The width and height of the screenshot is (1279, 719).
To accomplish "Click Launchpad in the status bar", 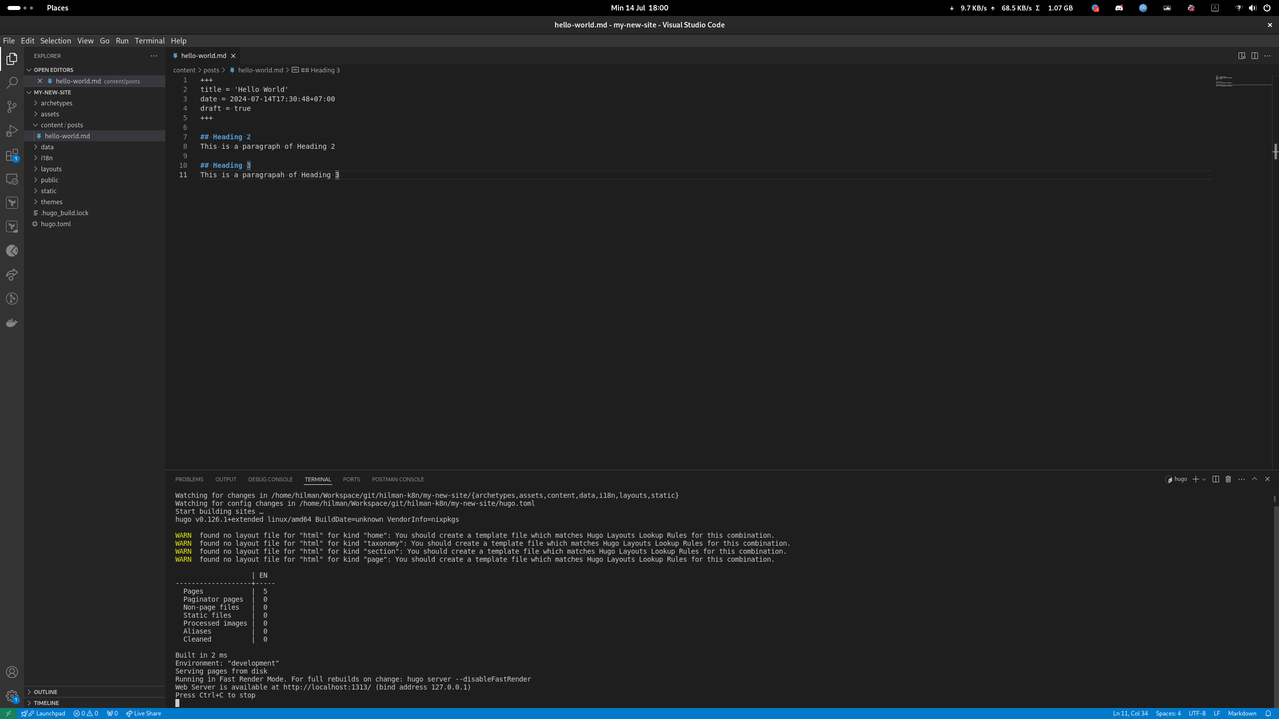I will (x=43, y=714).
